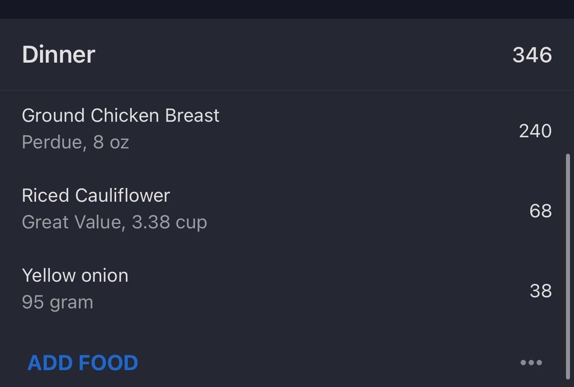574x387 pixels.
Task: Click the vertical scrollbar on the right edge
Action: (x=568, y=265)
